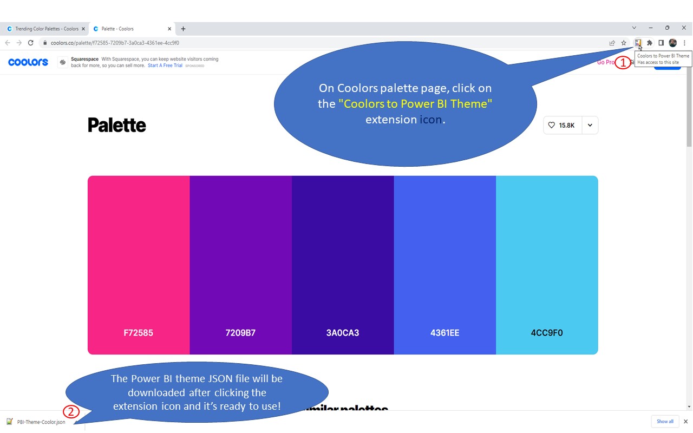Select the light blue 4CC9F0 swatch
This screenshot has width=693, height=433.
[x=547, y=265]
